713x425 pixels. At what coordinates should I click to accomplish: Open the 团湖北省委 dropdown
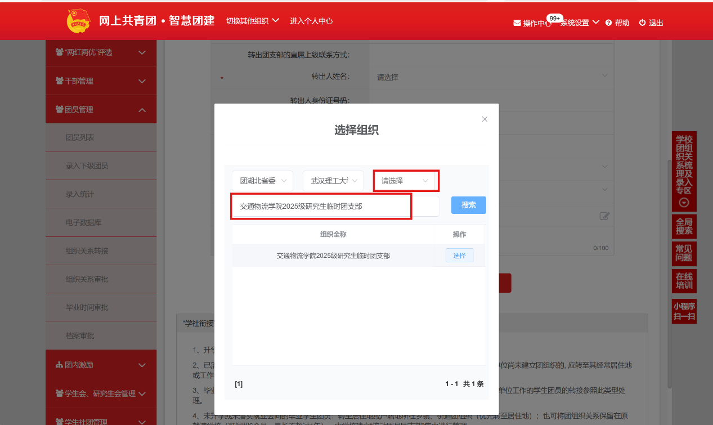pyautogui.click(x=262, y=181)
